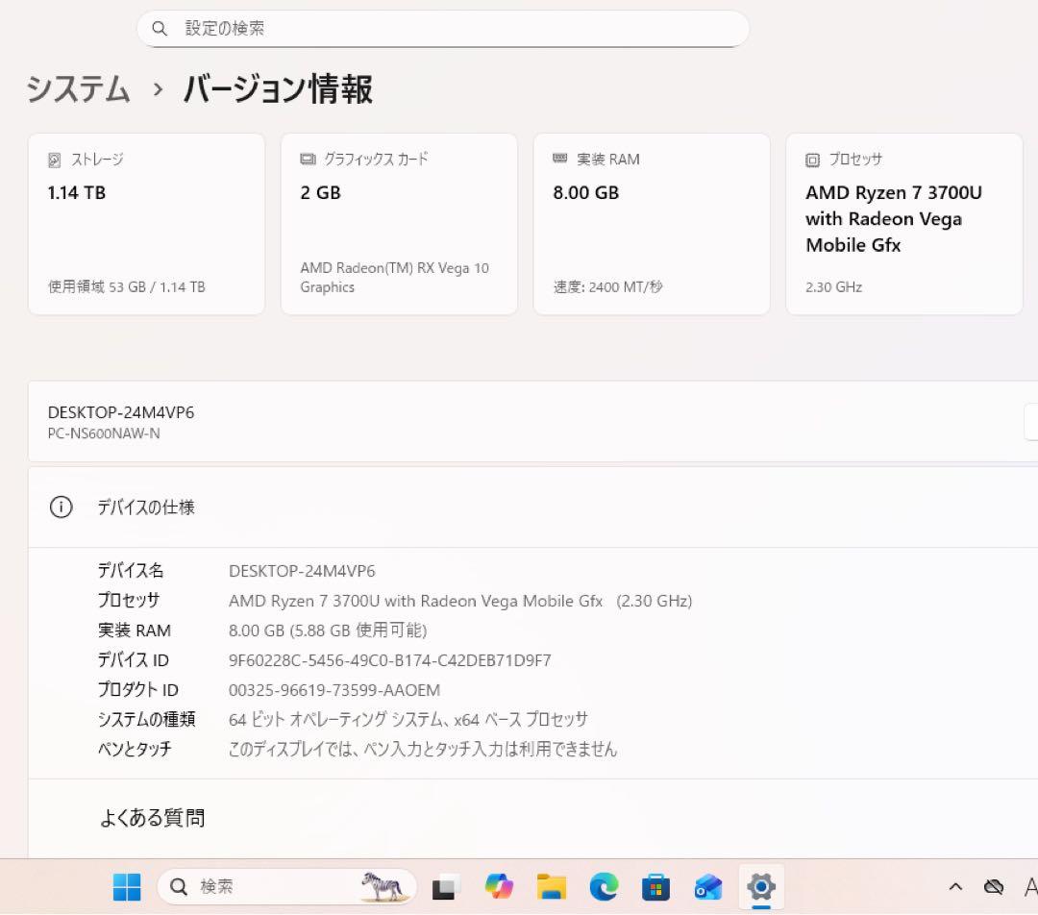The width and height of the screenshot is (1038, 915).
Task: Open Copilot from the taskbar
Action: pyautogui.click(x=497, y=886)
